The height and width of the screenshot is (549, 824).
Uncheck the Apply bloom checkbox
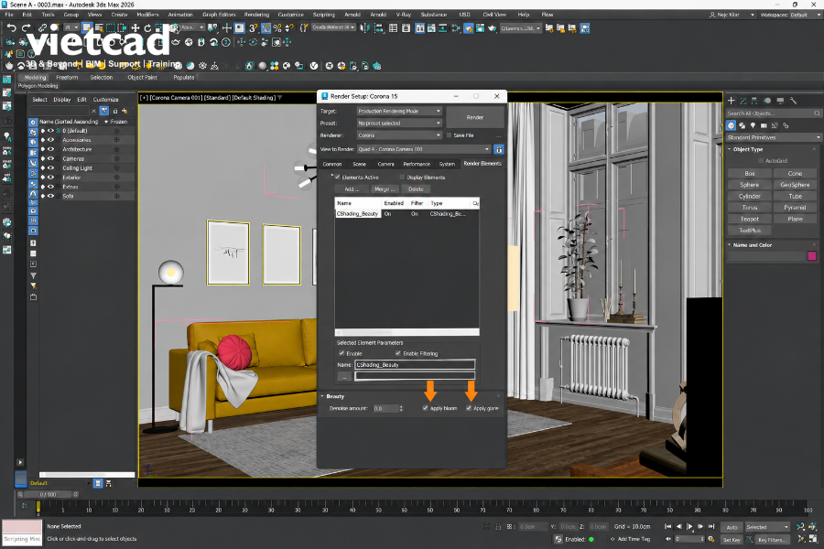coord(425,408)
